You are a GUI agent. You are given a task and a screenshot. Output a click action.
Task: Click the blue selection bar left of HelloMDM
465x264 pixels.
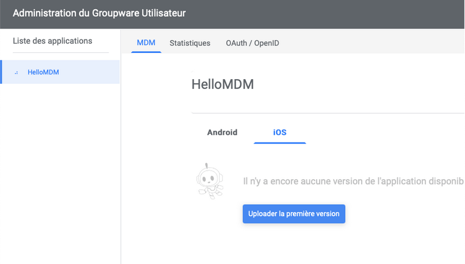[1, 72]
